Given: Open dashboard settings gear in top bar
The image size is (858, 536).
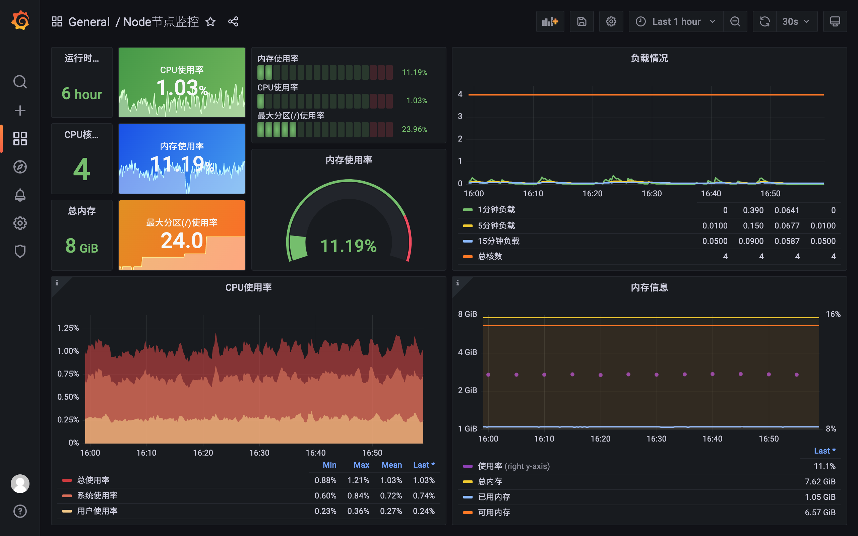Looking at the screenshot, I should (x=611, y=22).
